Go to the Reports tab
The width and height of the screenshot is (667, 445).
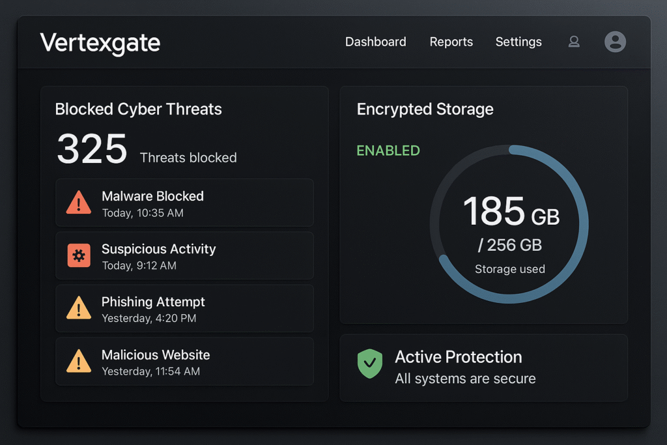pyautogui.click(x=451, y=42)
